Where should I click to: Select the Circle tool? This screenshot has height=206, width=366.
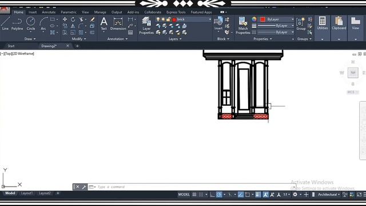pyautogui.click(x=30, y=23)
